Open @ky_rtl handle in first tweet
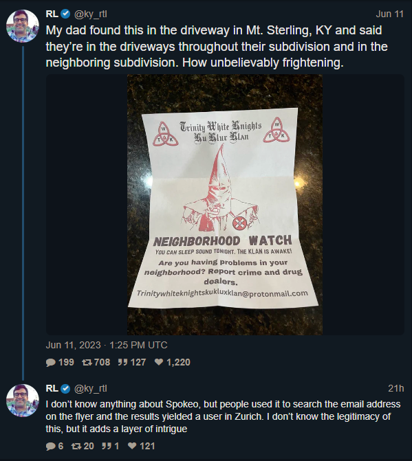Screen dimensions: 412x461 [91, 14]
